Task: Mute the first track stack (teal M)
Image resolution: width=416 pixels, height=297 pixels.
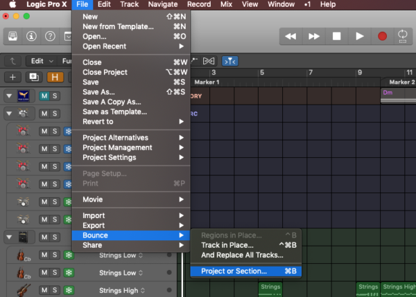Action: click(x=44, y=96)
